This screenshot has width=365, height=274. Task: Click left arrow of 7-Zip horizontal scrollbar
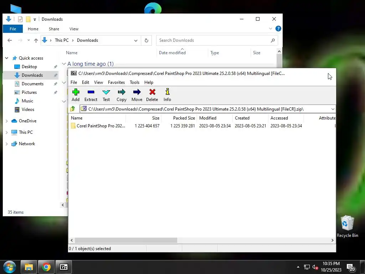[x=72, y=240]
